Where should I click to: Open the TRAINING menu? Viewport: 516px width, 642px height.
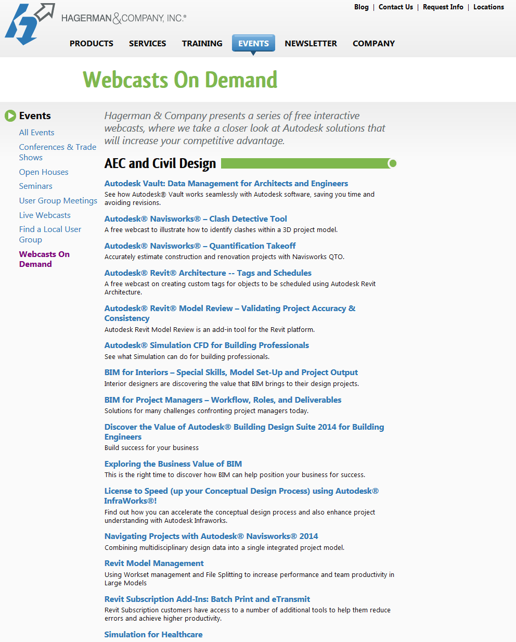coord(202,44)
